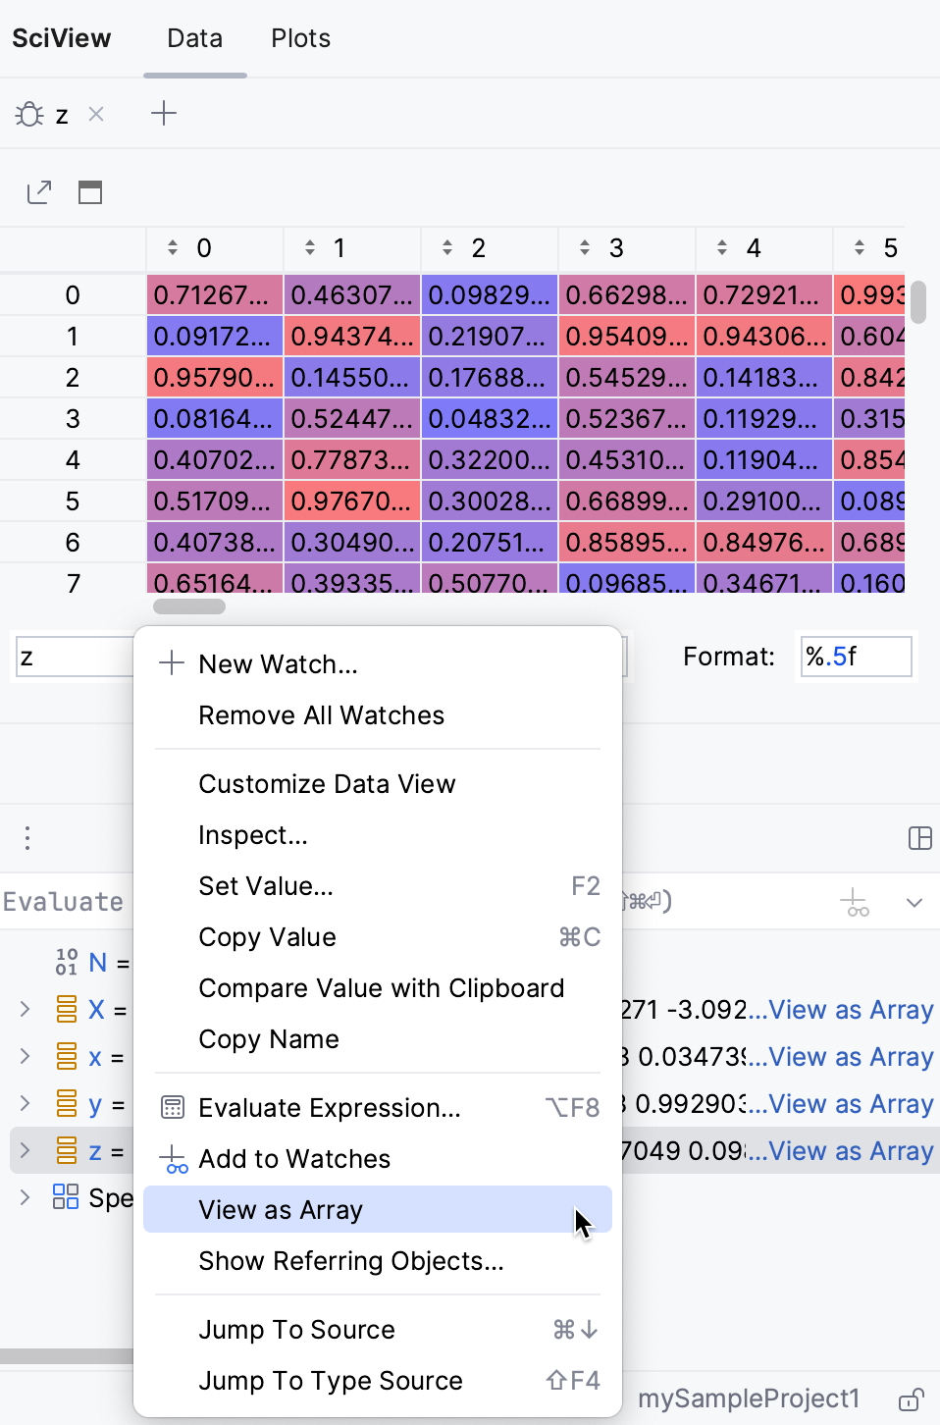Click row header 5 in the table

click(73, 501)
